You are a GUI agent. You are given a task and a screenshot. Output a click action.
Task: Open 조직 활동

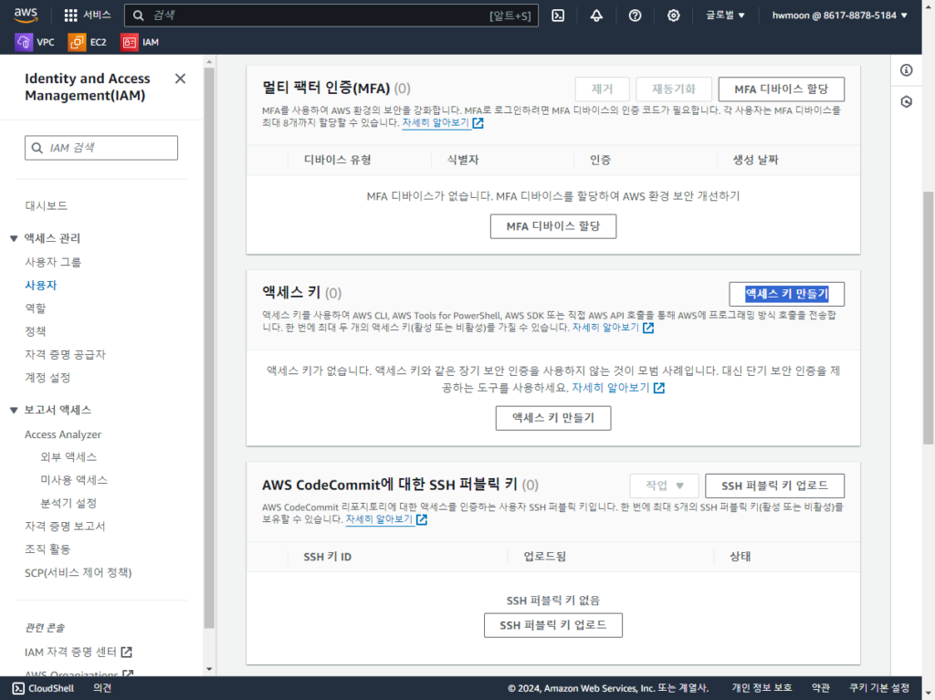click(x=47, y=549)
